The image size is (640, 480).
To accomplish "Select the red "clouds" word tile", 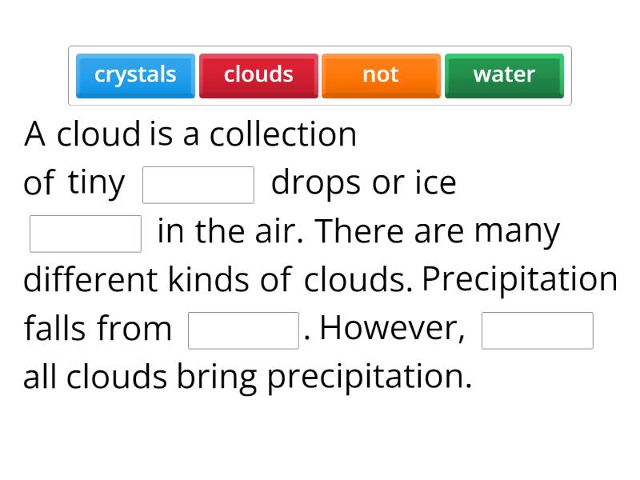I will (258, 75).
